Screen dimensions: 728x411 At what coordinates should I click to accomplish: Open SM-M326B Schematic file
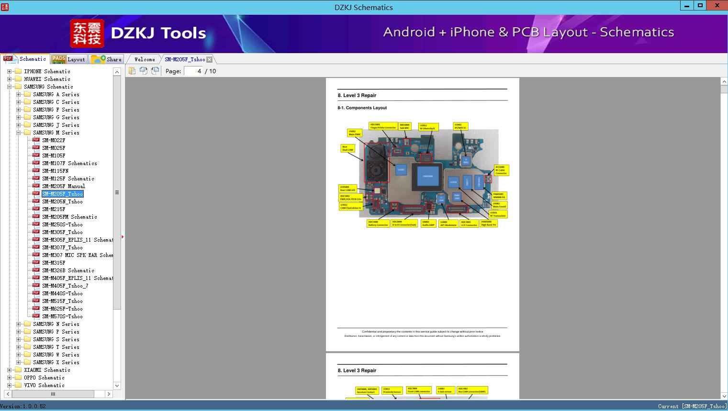[68, 270]
